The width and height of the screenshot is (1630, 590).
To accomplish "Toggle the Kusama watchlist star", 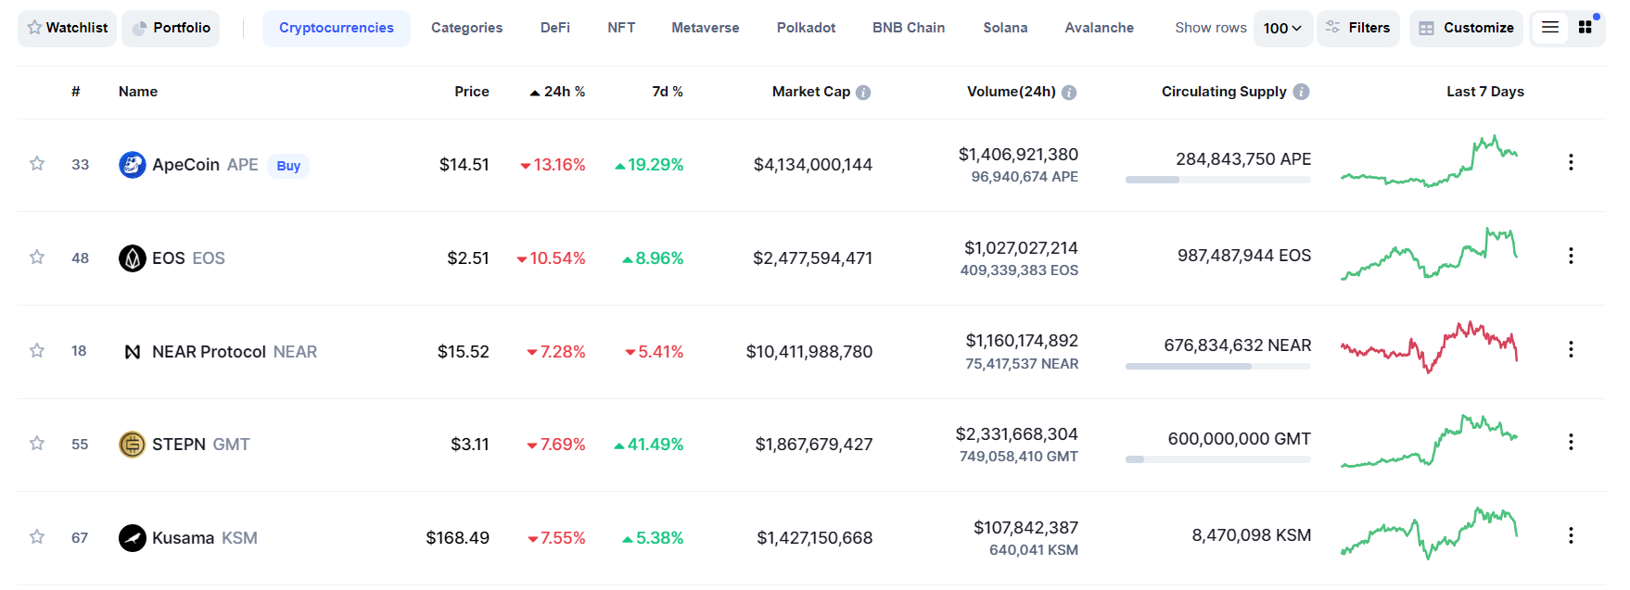I will [x=37, y=537].
